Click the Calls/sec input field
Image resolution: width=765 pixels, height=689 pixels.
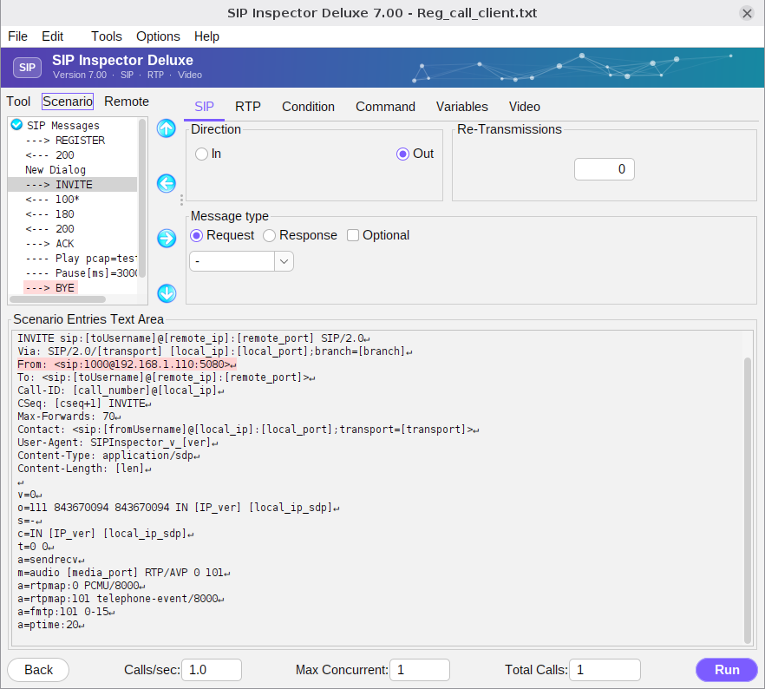point(212,670)
